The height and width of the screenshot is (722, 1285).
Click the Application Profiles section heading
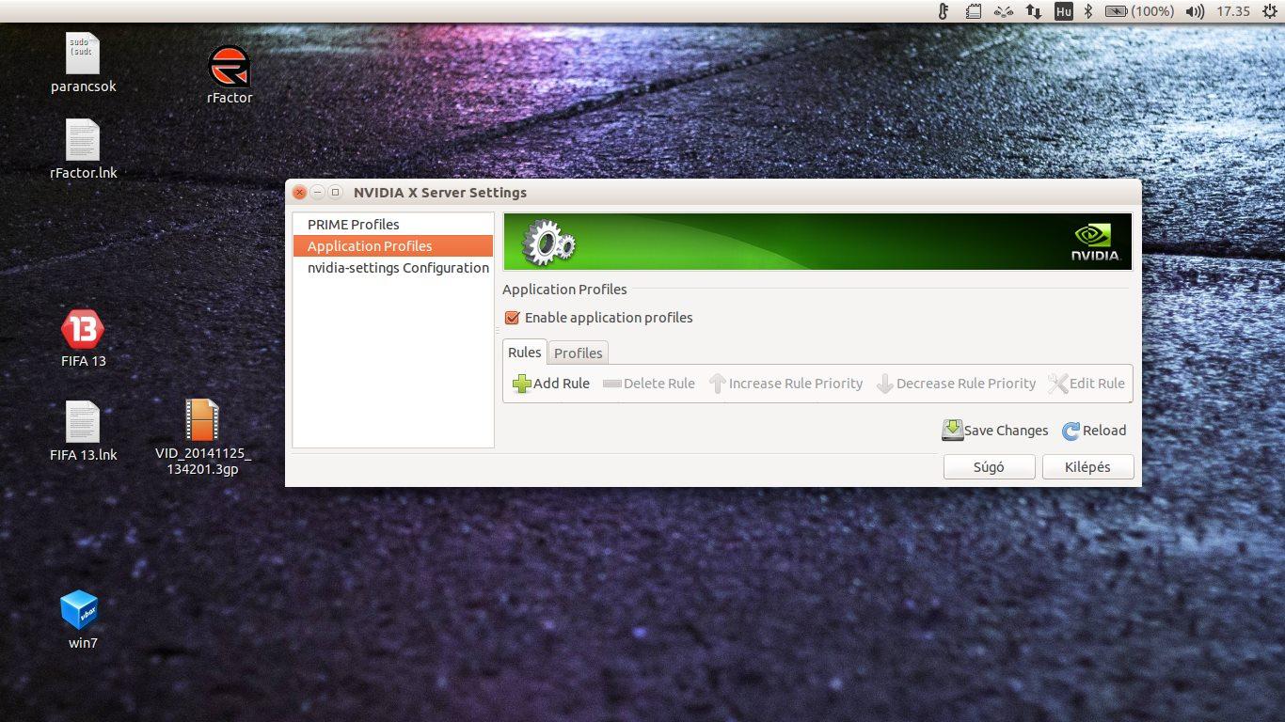[x=564, y=290]
